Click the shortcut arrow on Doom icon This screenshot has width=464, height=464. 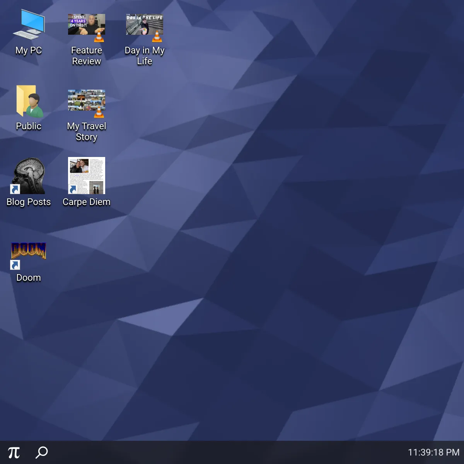pyautogui.click(x=15, y=265)
